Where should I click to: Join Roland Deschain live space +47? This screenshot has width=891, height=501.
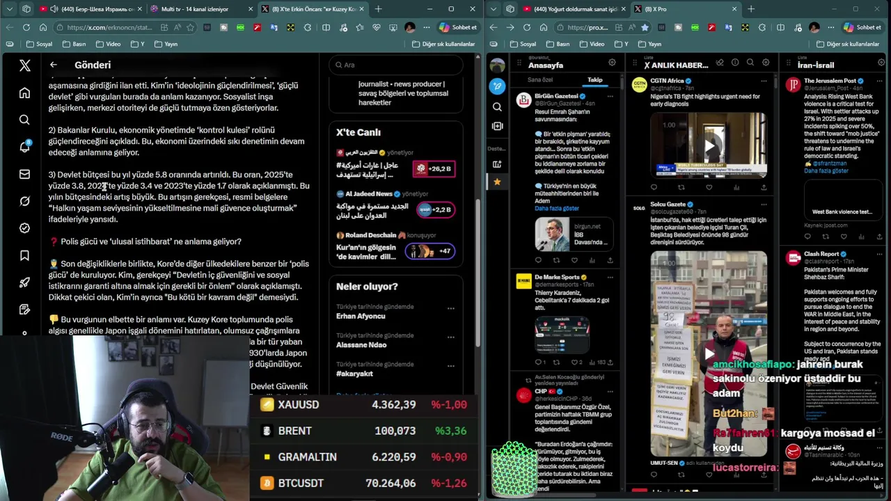click(x=430, y=250)
